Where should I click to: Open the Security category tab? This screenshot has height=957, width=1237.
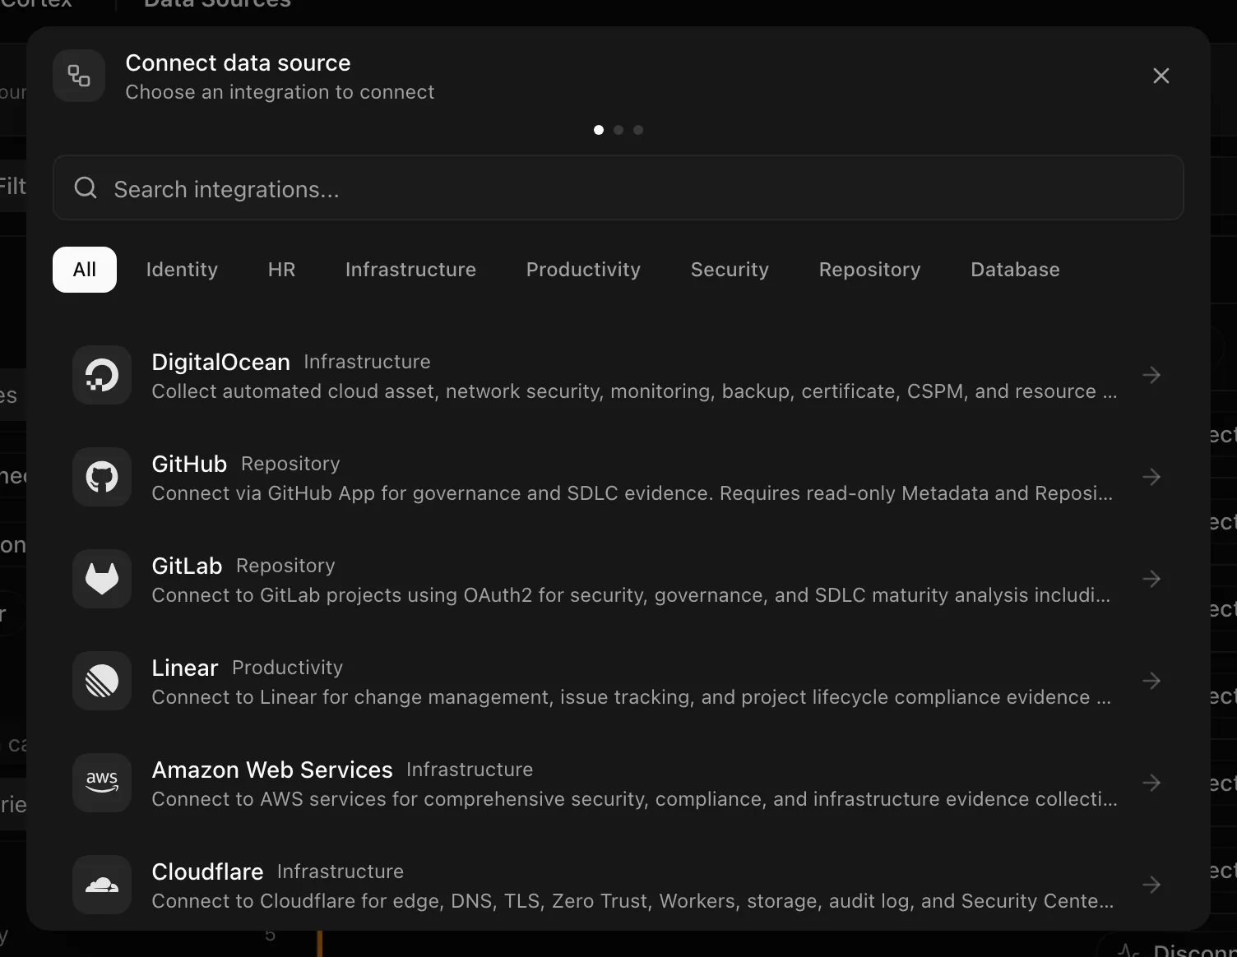point(730,270)
